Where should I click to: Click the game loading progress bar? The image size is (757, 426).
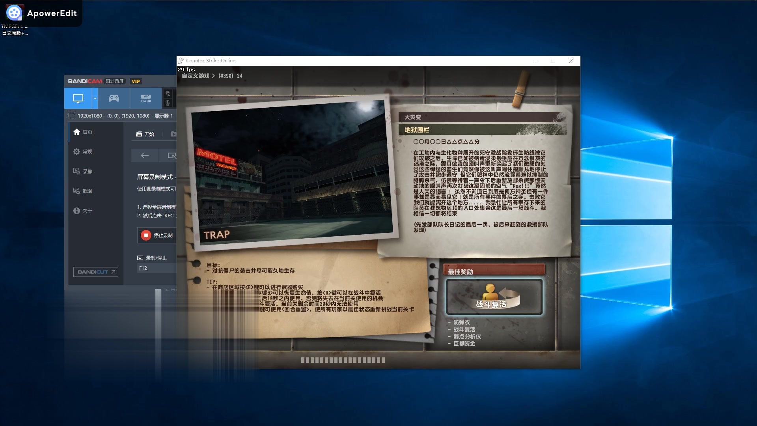[x=343, y=360]
